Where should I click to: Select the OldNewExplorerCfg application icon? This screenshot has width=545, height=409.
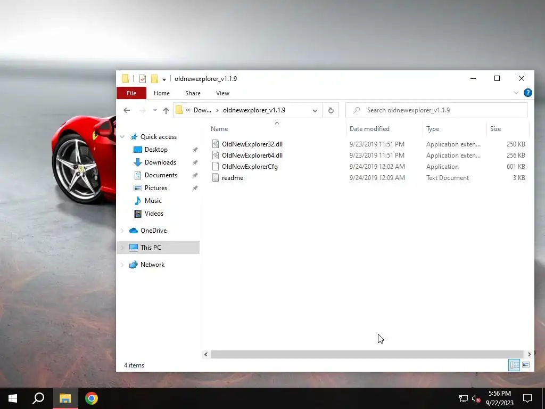(x=216, y=166)
